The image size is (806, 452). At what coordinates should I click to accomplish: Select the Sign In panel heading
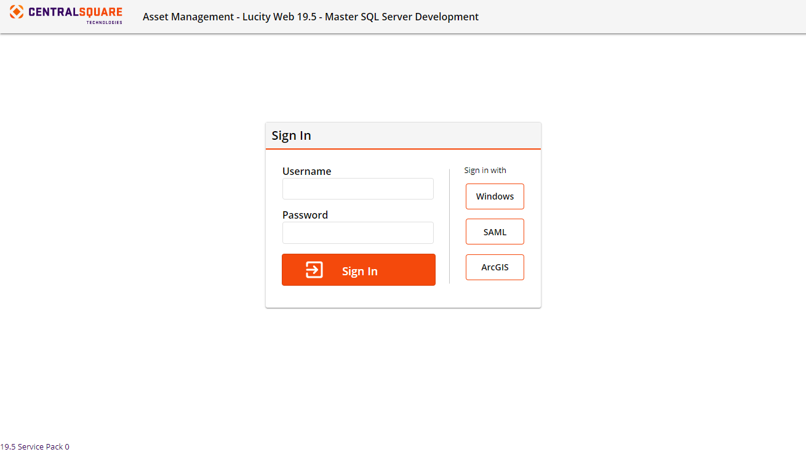[291, 135]
